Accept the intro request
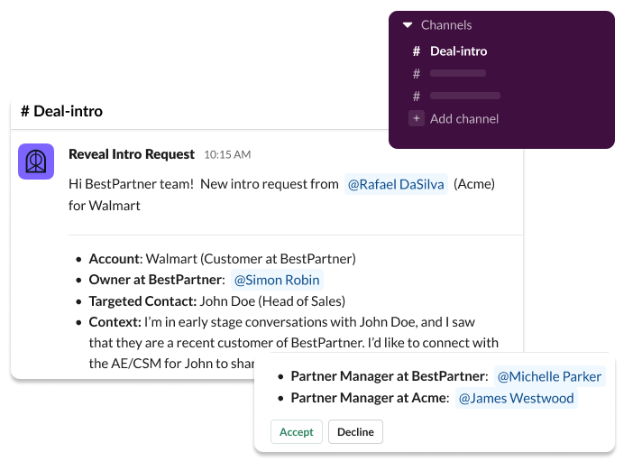Viewport: 642px width, 471px height. (297, 431)
